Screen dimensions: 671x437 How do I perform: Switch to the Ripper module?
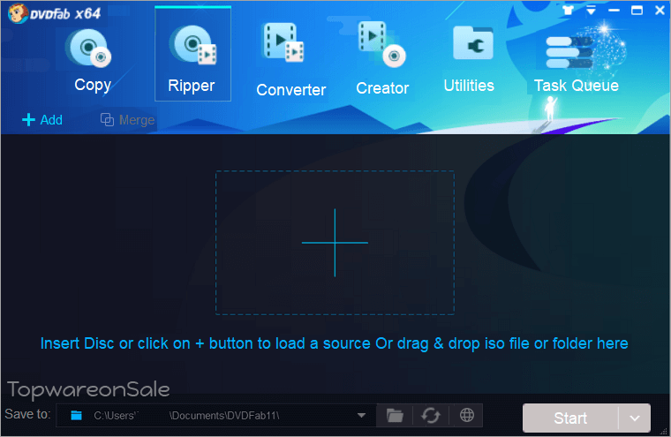(x=192, y=55)
